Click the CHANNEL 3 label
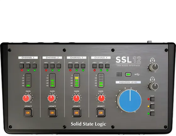The width and height of the screenshot is (176, 136). [x=77, y=58]
